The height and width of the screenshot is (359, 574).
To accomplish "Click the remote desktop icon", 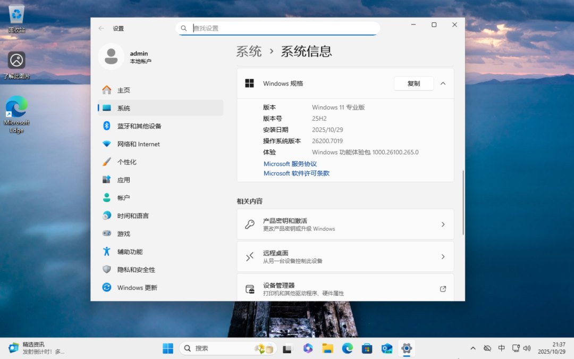I will (250, 256).
